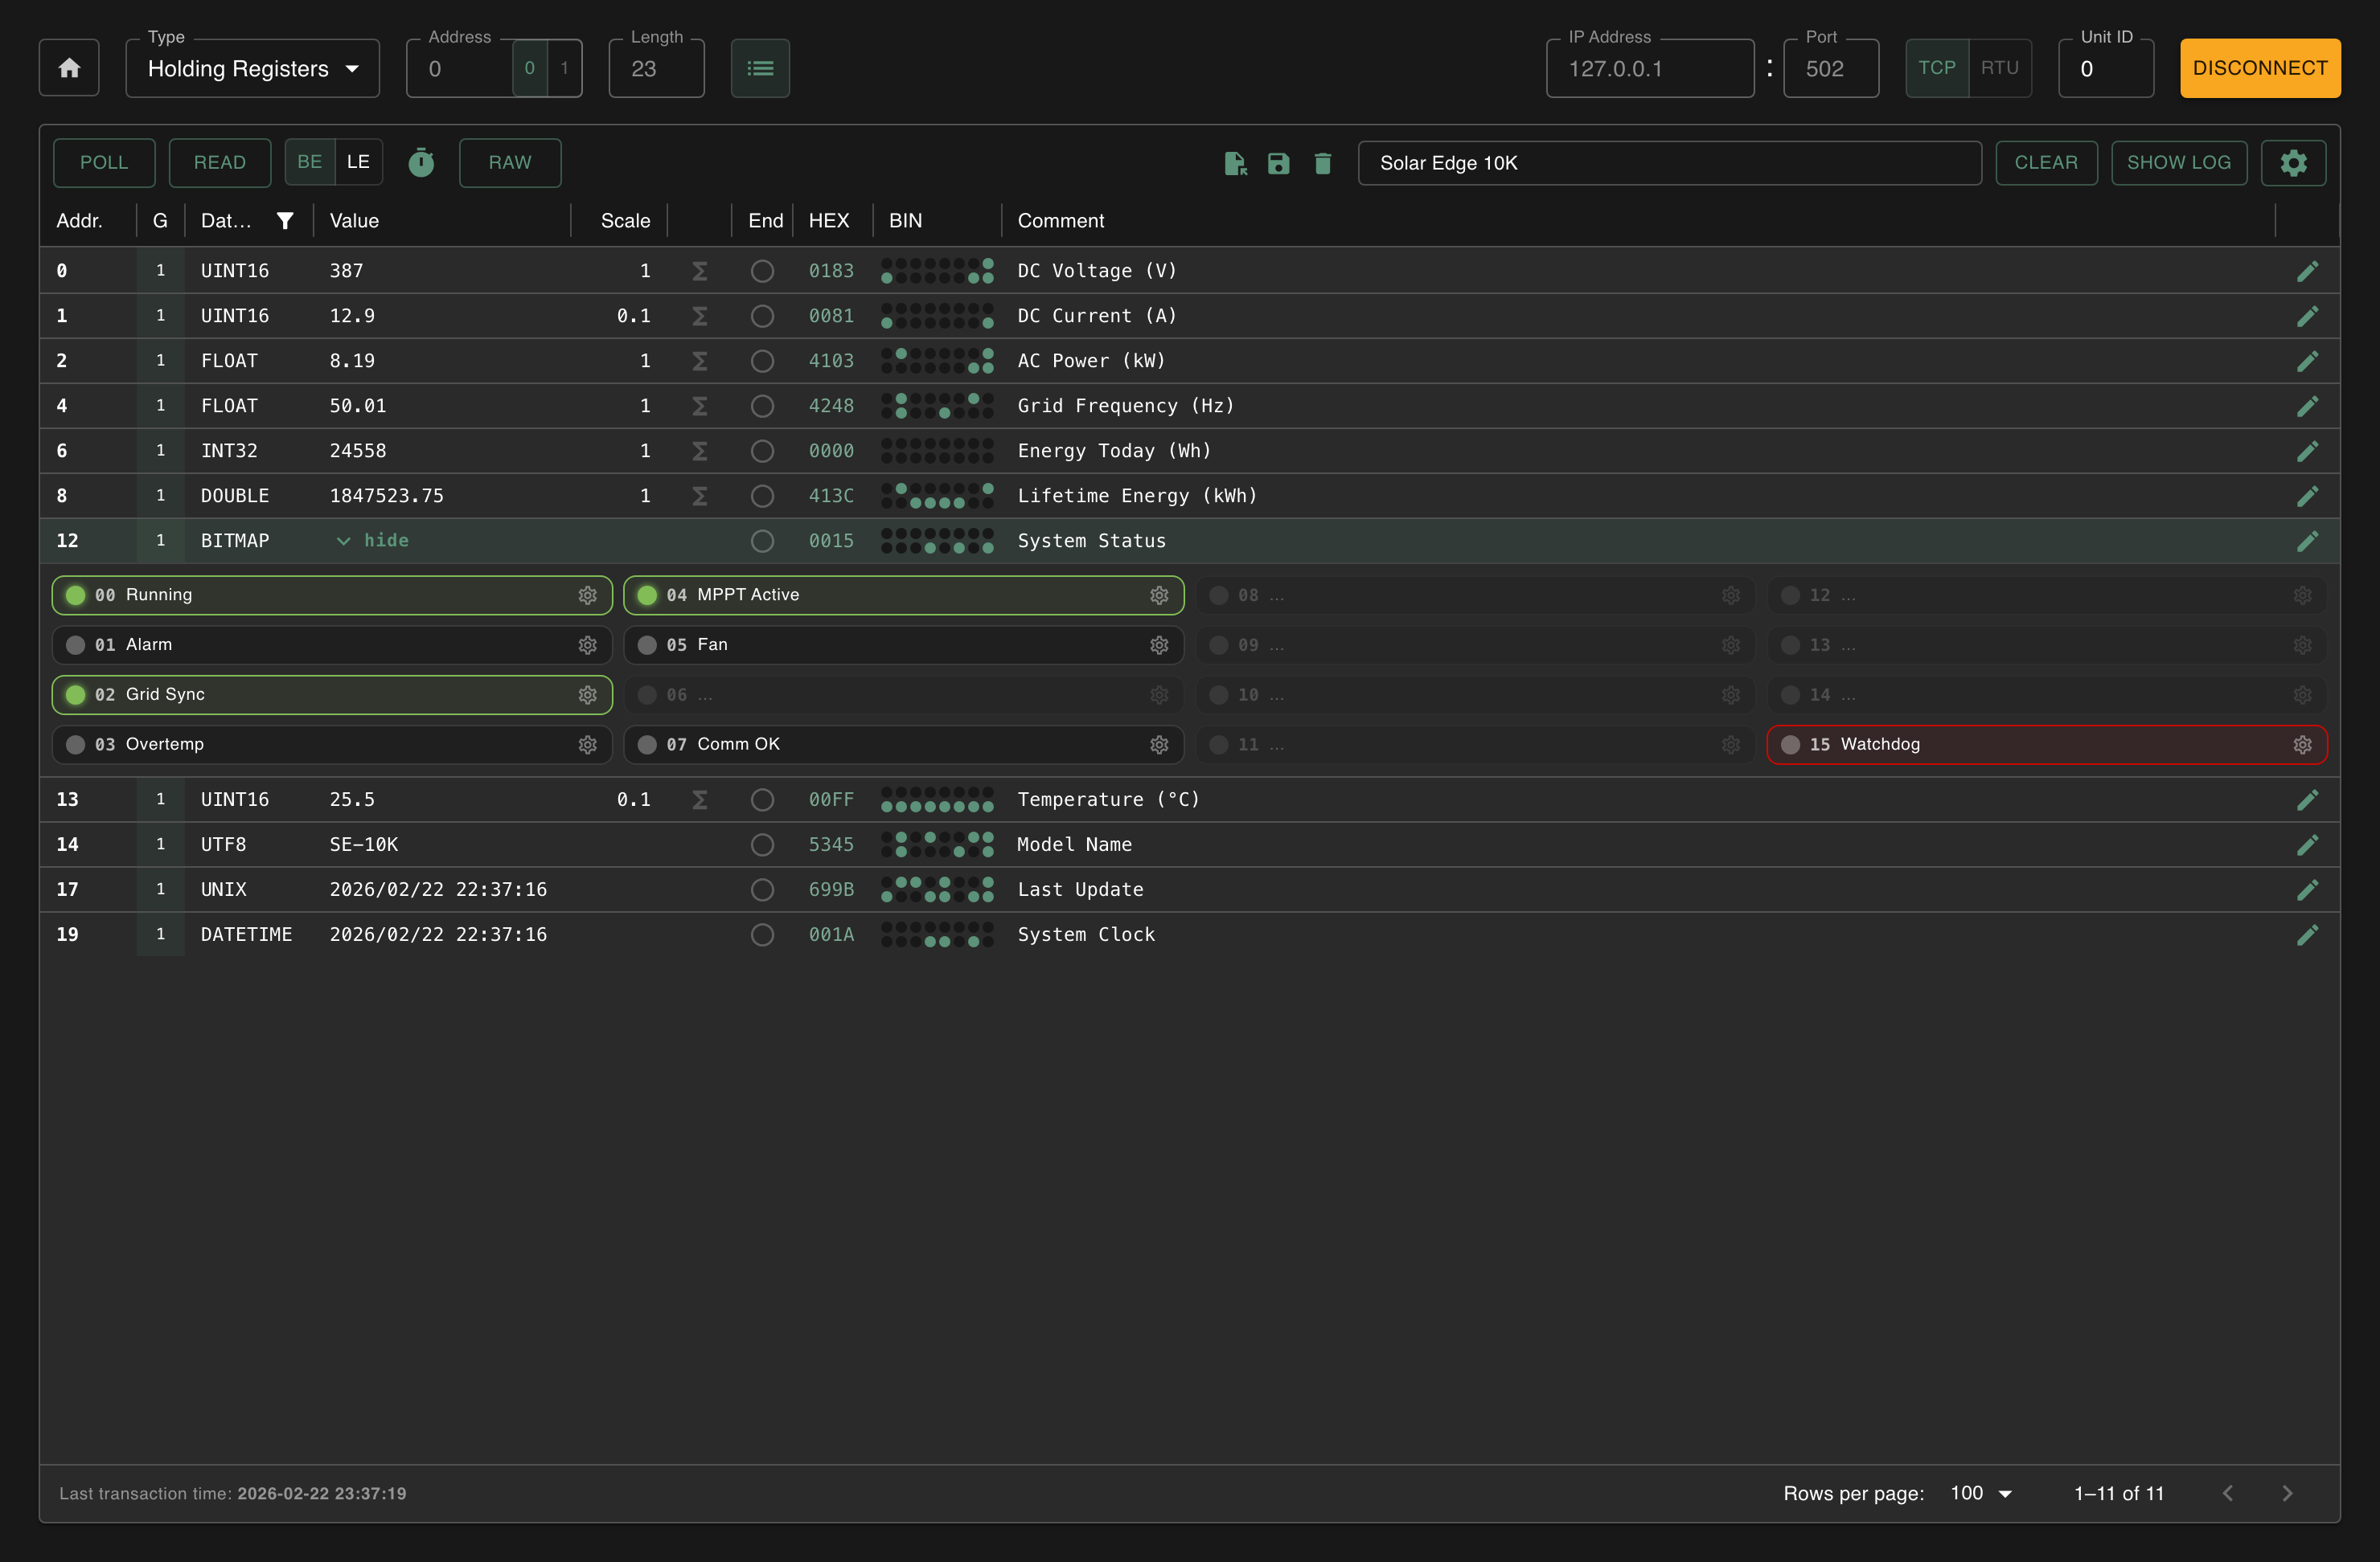Image resolution: width=2380 pixels, height=1562 pixels.
Task: Open the application settings gear
Action: coord(2294,162)
